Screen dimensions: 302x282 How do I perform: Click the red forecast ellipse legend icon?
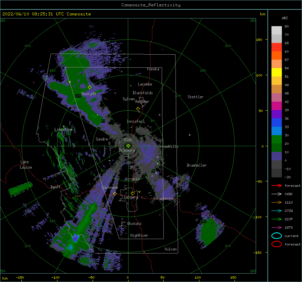click(x=276, y=244)
